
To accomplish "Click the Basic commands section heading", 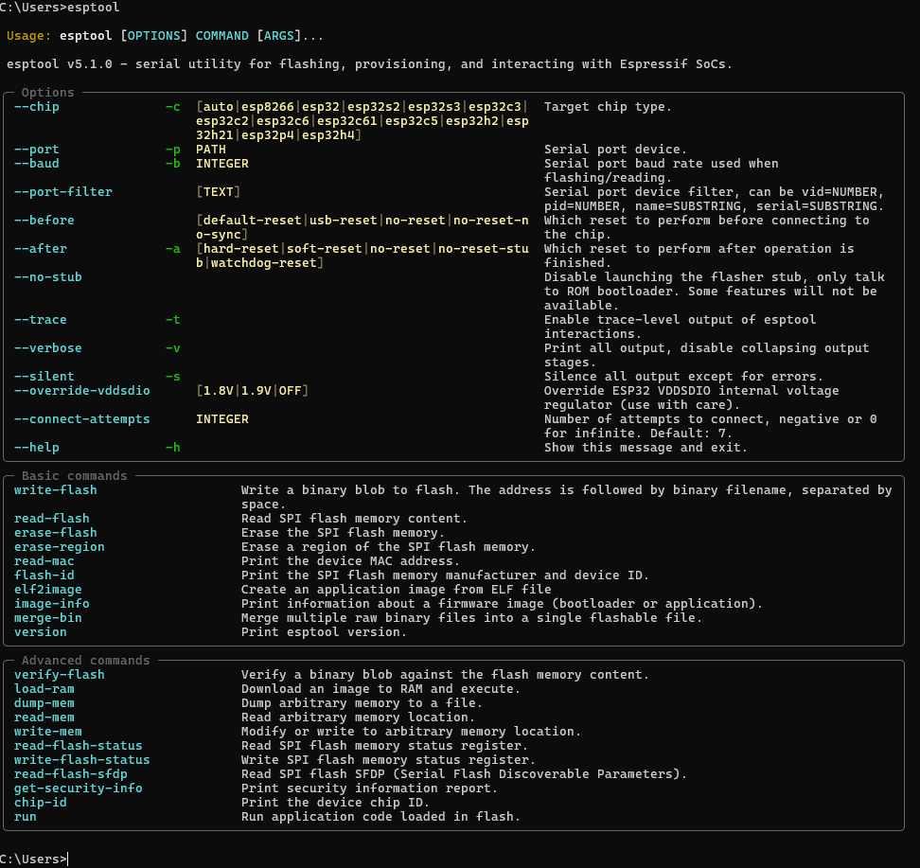I will point(75,476).
